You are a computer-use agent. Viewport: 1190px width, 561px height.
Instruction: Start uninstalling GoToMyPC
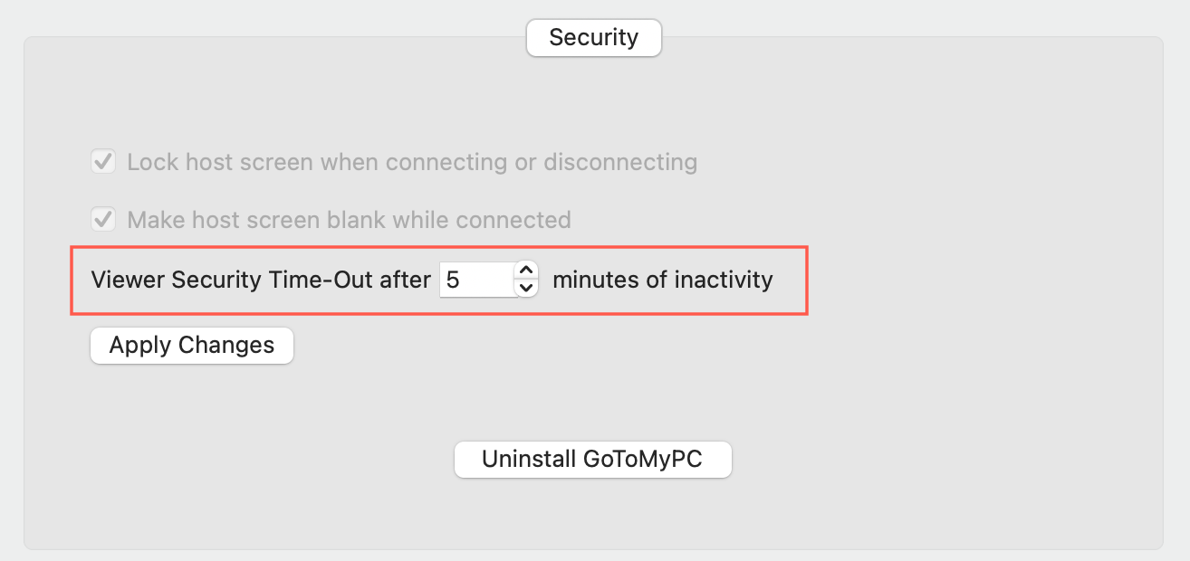click(592, 459)
